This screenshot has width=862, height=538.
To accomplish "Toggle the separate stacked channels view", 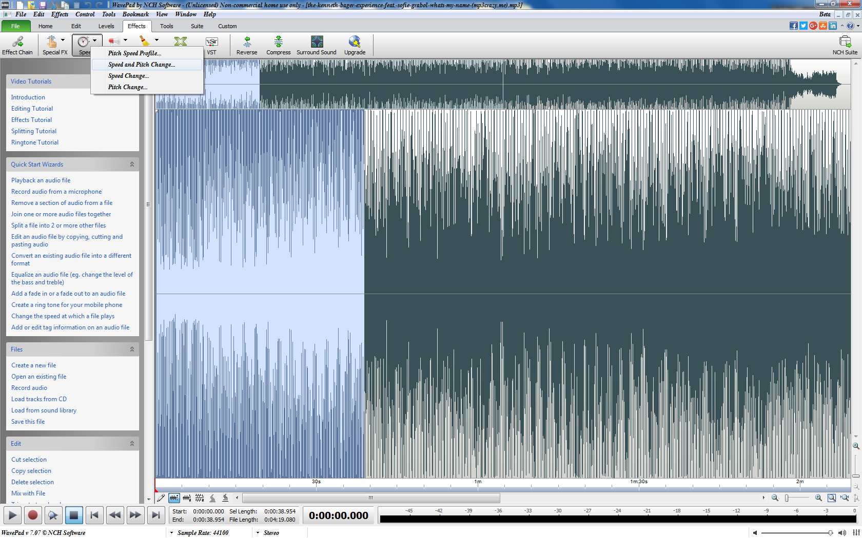I will (x=200, y=498).
